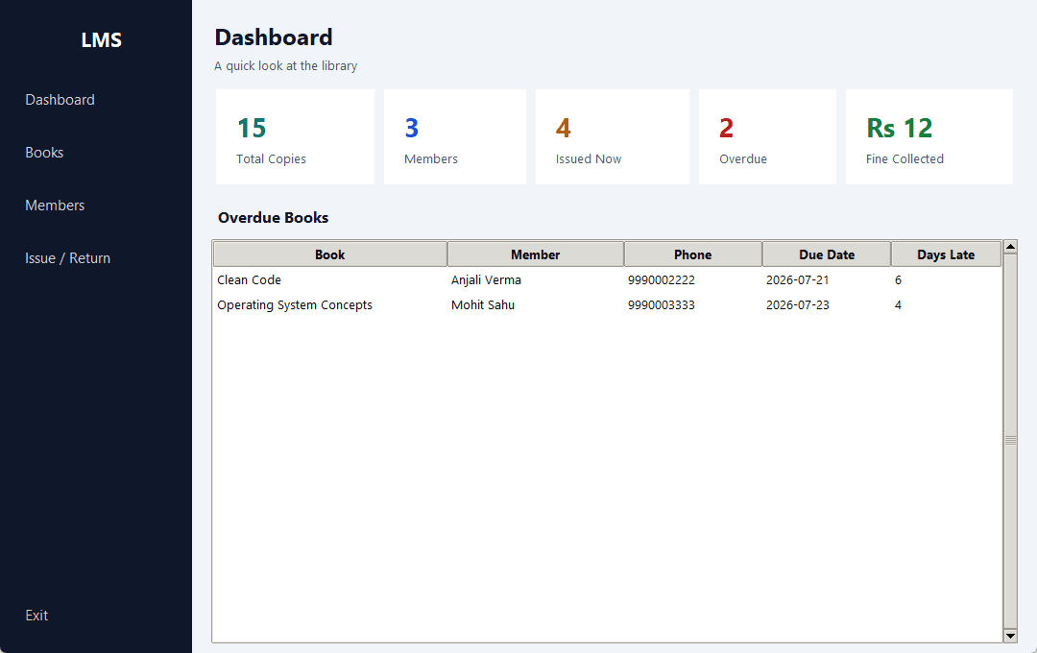The height and width of the screenshot is (653, 1037).
Task: Click the scrollbar down arrow
Action: (1010, 636)
